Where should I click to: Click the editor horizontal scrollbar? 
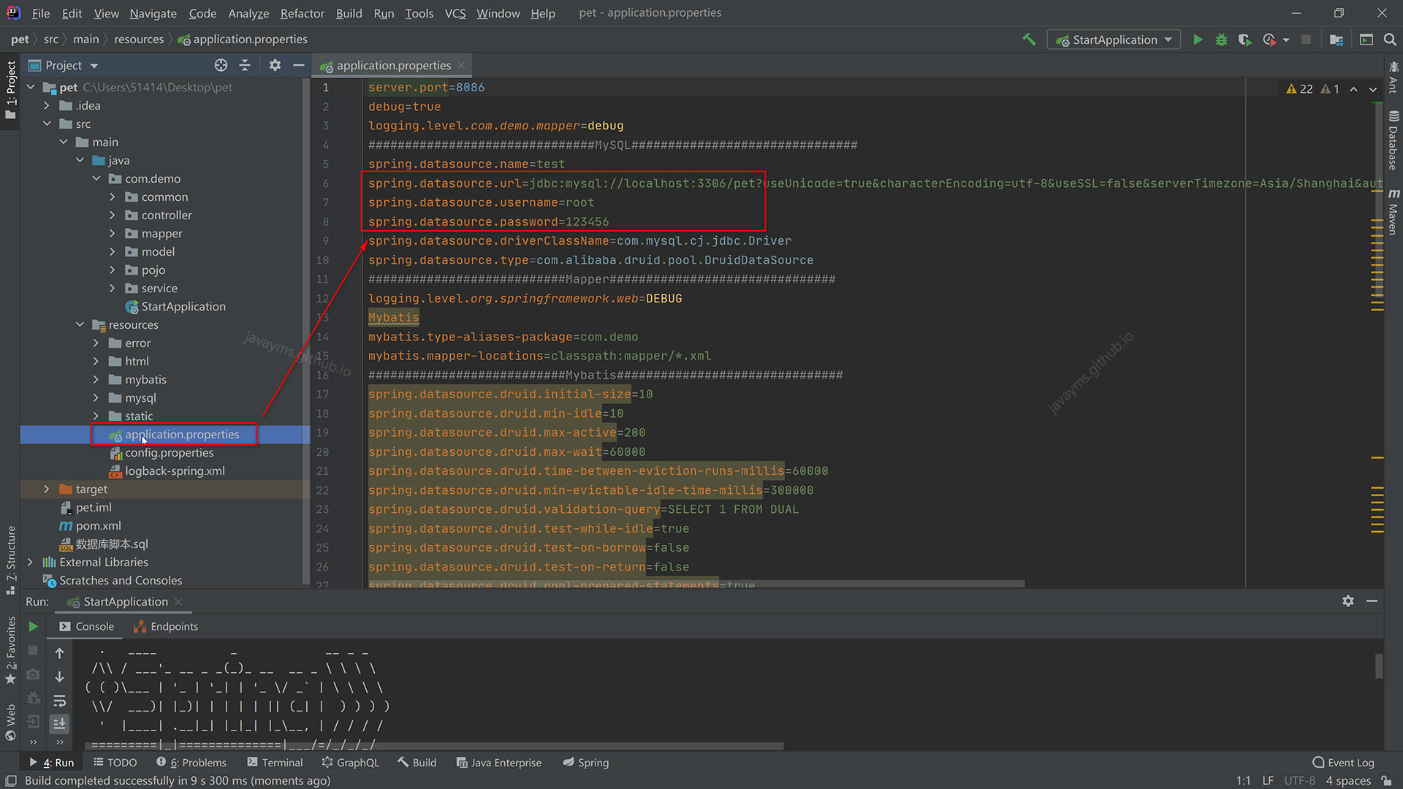click(696, 584)
